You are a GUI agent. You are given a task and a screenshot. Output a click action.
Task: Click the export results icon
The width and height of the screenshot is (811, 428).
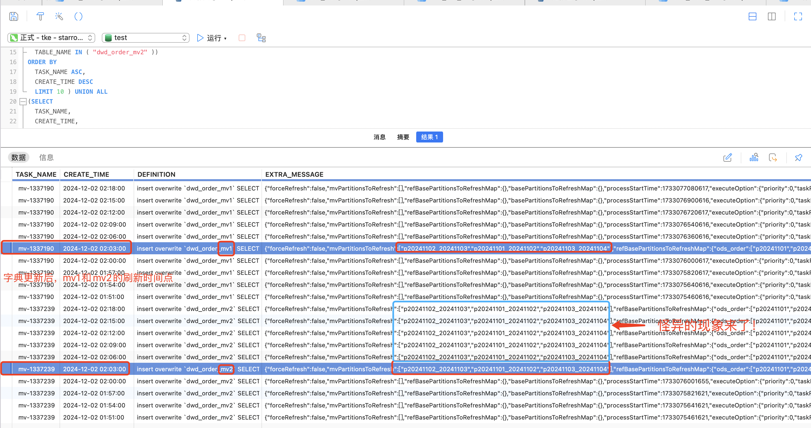click(773, 157)
